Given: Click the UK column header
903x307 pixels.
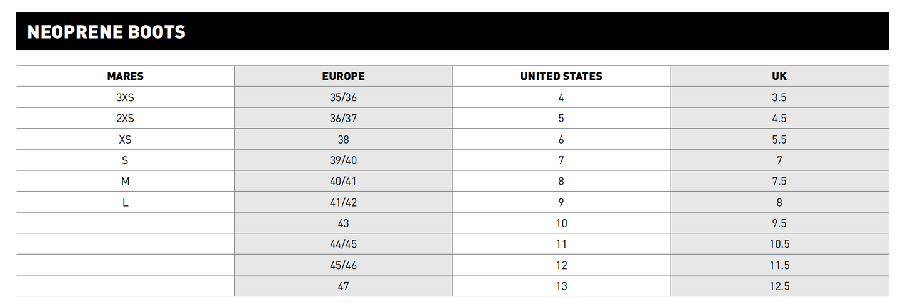Looking at the screenshot, I should 779,76.
